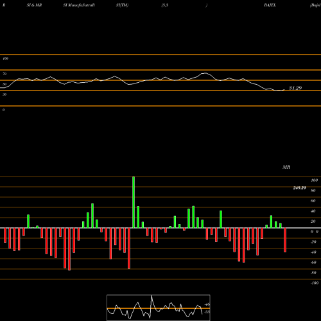Click the MR axis label -100
The width and height of the screenshot is (321, 321).
315,283
